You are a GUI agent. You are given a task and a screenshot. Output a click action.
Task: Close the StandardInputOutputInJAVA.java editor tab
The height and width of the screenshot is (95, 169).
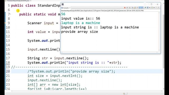(x=31, y=1)
